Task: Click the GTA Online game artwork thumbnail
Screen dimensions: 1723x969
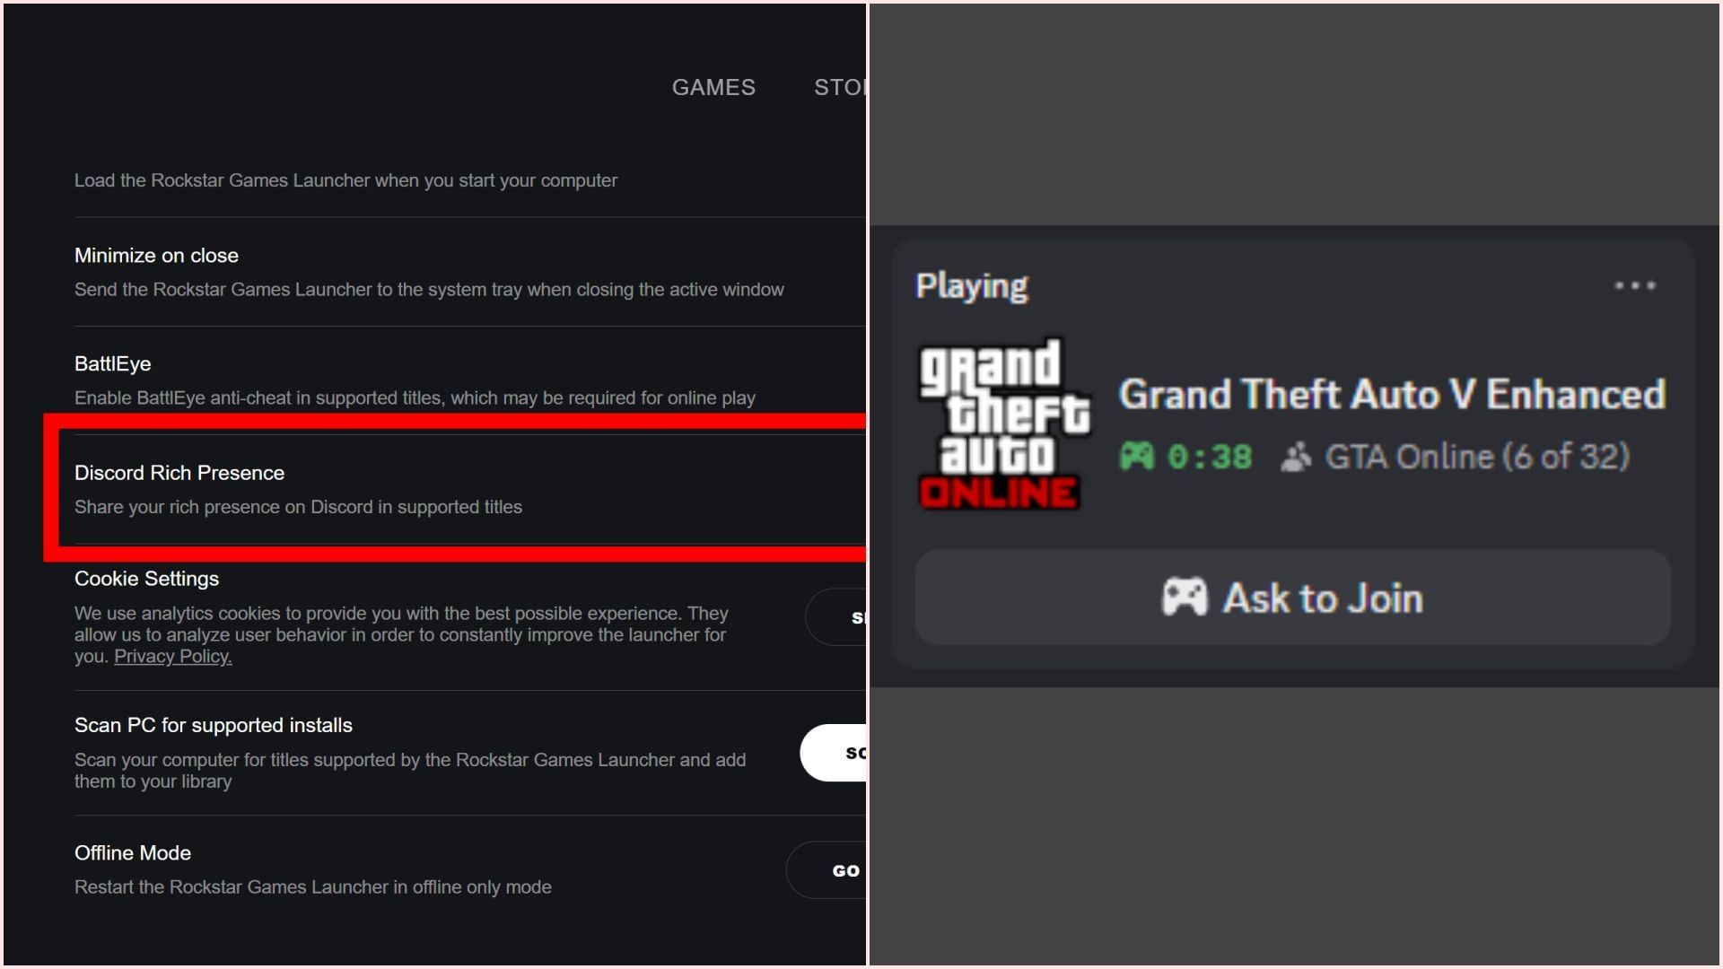Action: click(1003, 423)
